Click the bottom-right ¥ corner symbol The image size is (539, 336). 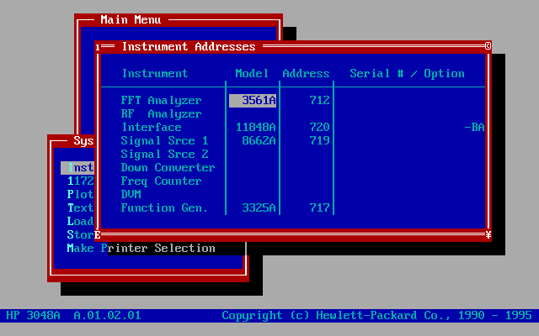[488, 235]
